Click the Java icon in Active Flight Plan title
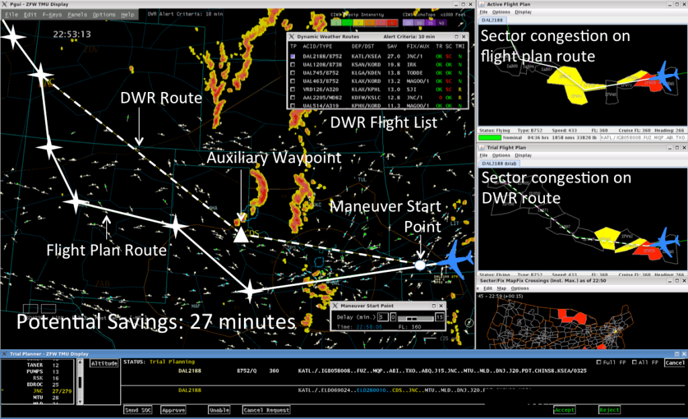The image size is (688, 419). click(x=482, y=4)
